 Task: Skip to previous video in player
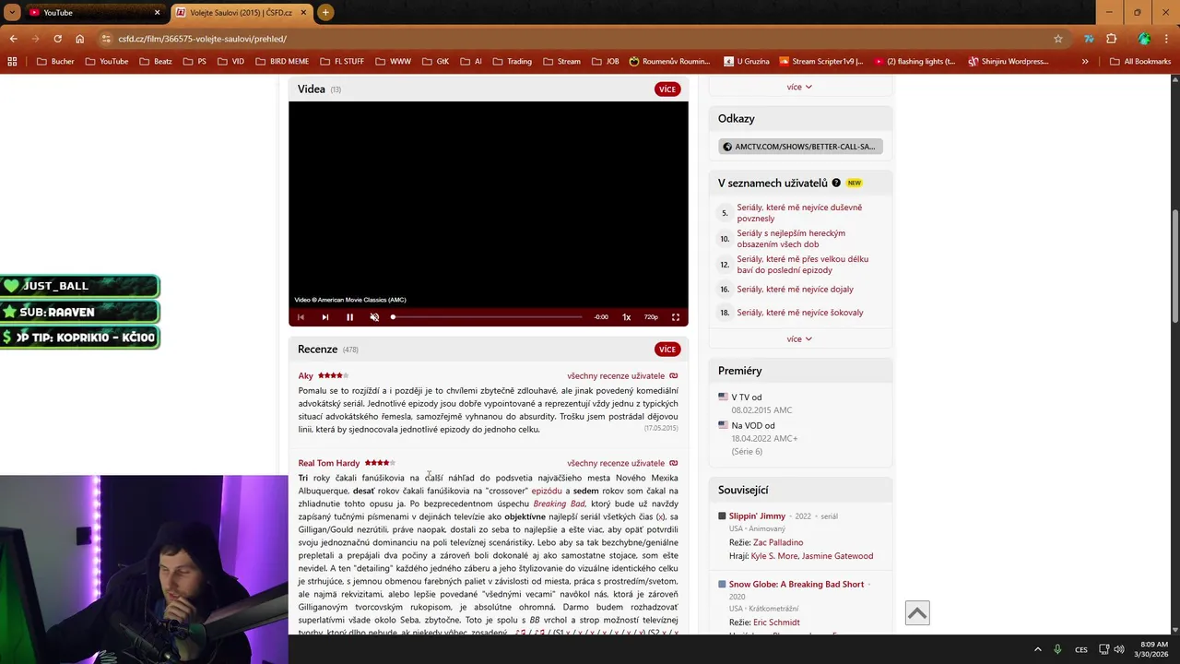click(x=301, y=317)
